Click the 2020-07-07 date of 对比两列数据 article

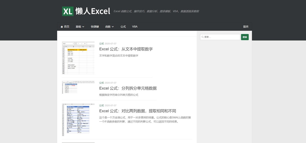coord(110,105)
